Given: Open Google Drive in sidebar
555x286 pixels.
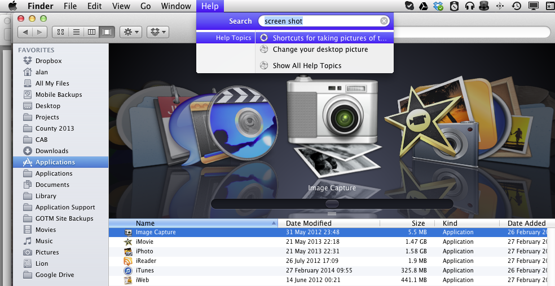Looking at the screenshot, I should pos(61,275).
